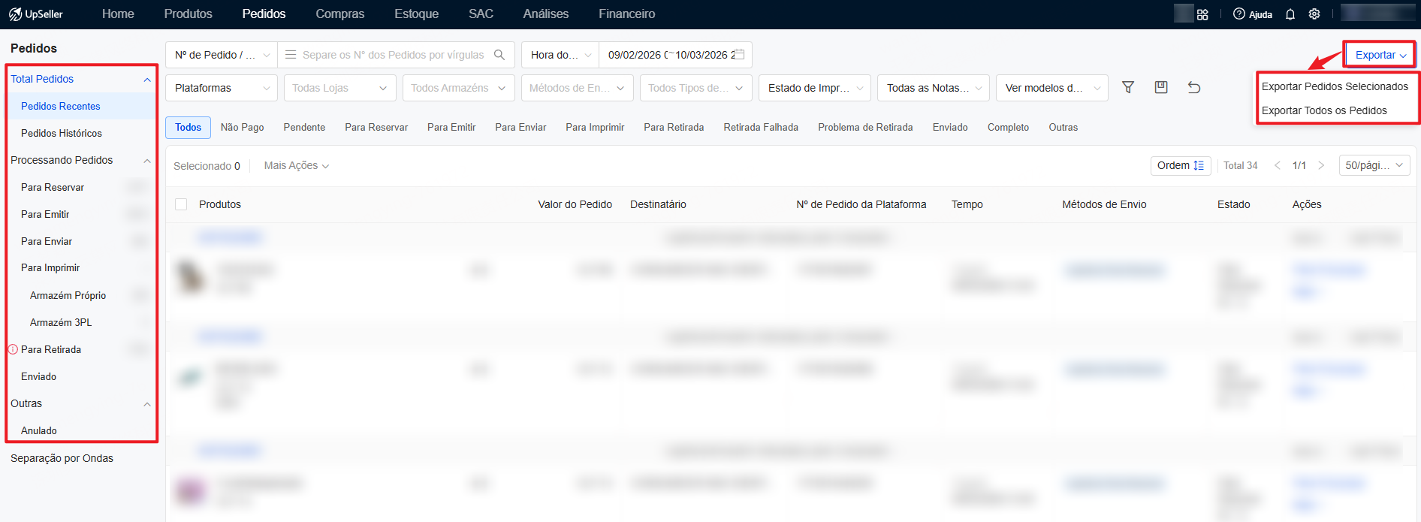Open the notifications bell

[1290, 14]
